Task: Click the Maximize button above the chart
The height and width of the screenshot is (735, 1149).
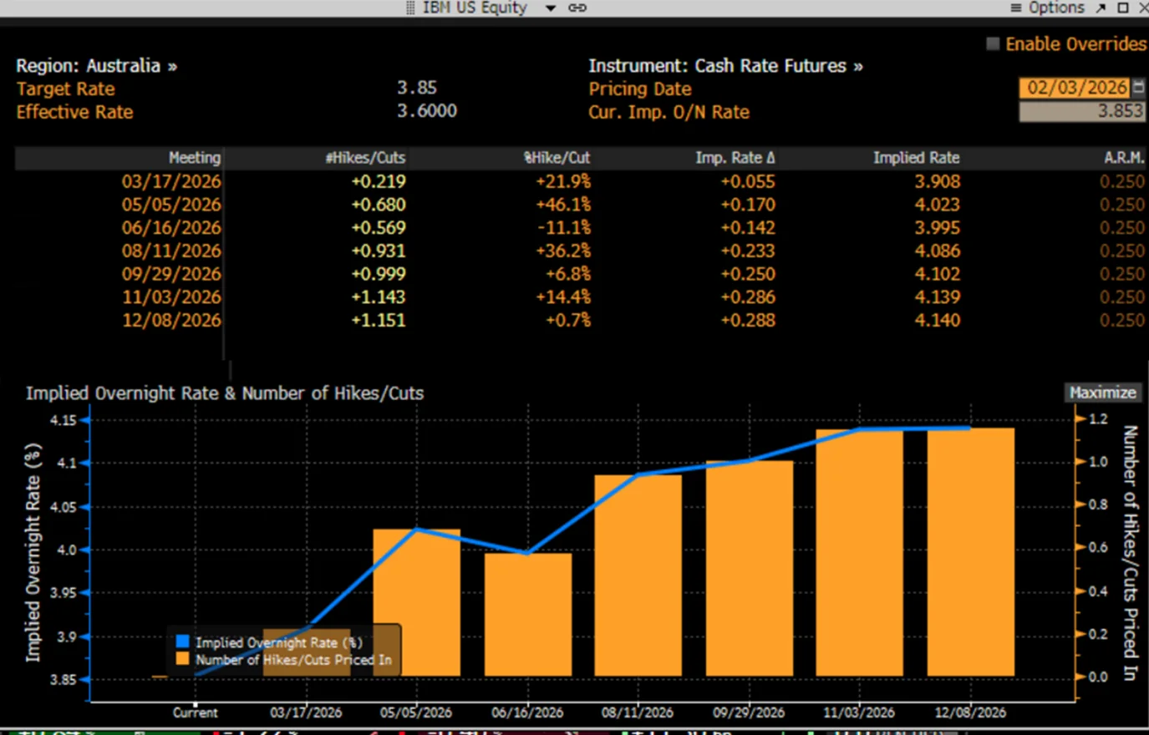Action: pos(1102,393)
